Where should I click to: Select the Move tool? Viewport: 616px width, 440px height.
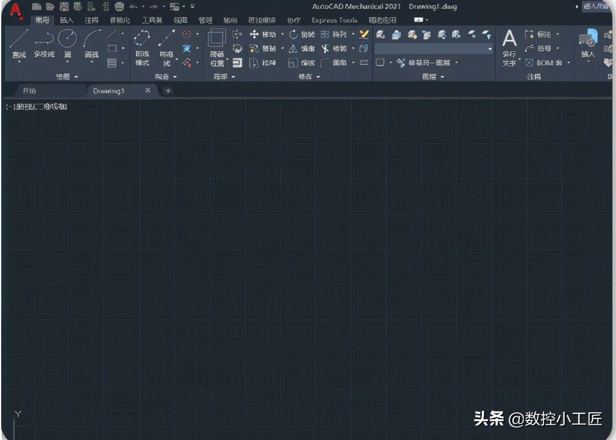(x=263, y=35)
